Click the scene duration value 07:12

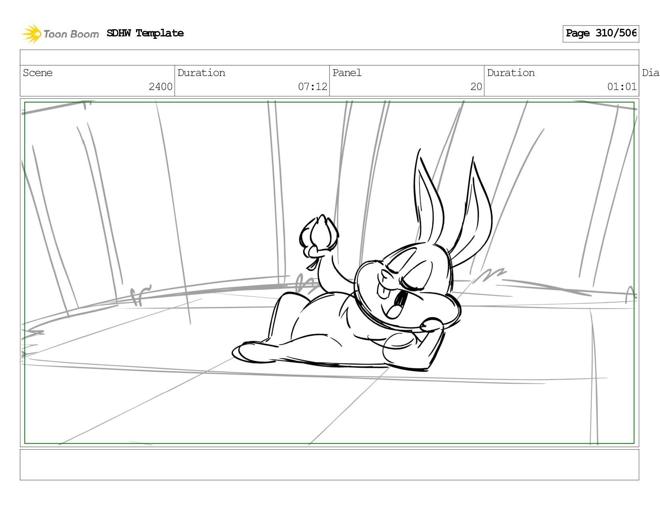pos(312,87)
